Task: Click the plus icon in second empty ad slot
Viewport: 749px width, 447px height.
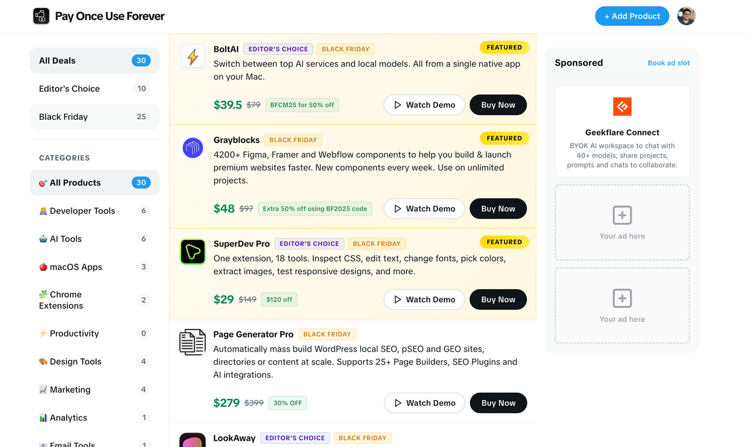Action: (x=622, y=298)
